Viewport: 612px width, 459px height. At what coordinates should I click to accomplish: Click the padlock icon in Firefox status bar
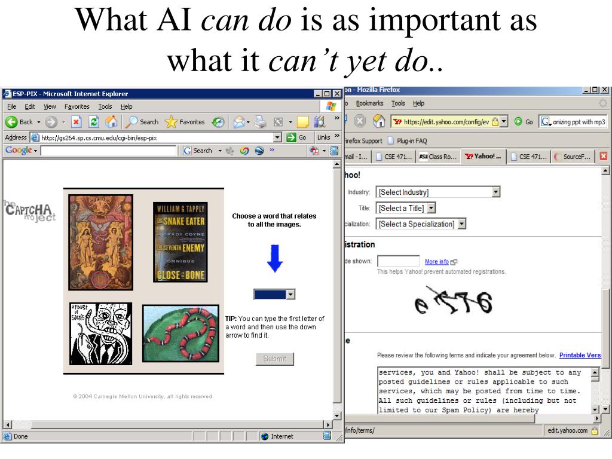pos(595,430)
